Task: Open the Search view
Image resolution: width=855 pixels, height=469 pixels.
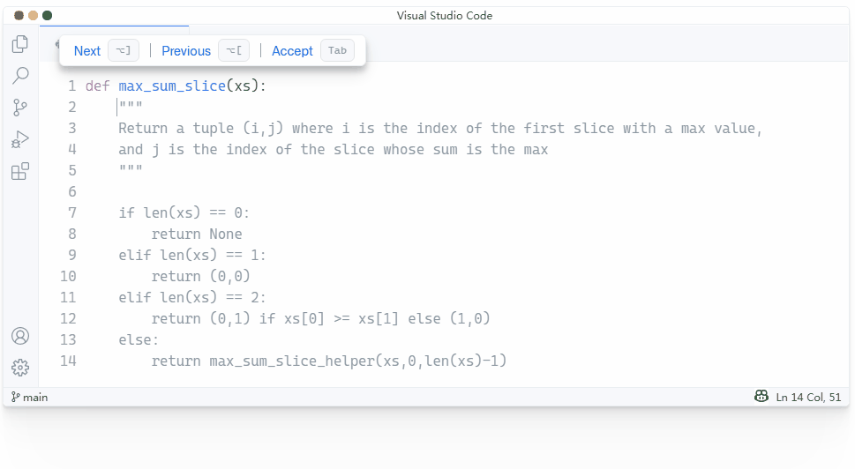Action: 20,76
